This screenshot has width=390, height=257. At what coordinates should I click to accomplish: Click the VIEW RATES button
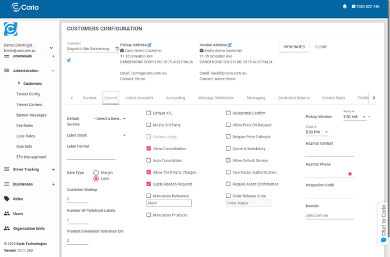pyautogui.click(x=294, y=47)
